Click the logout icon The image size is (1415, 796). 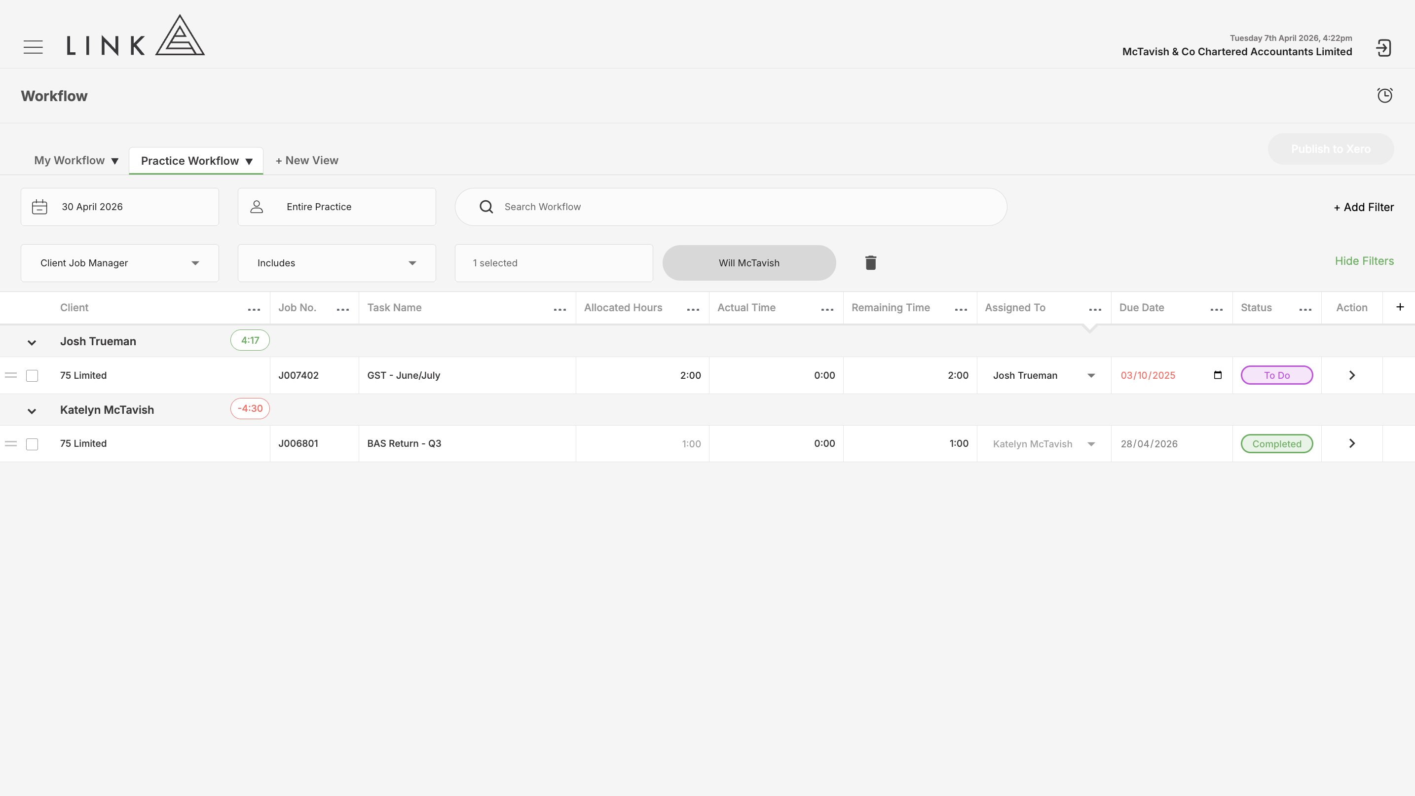click(1383, 48)
